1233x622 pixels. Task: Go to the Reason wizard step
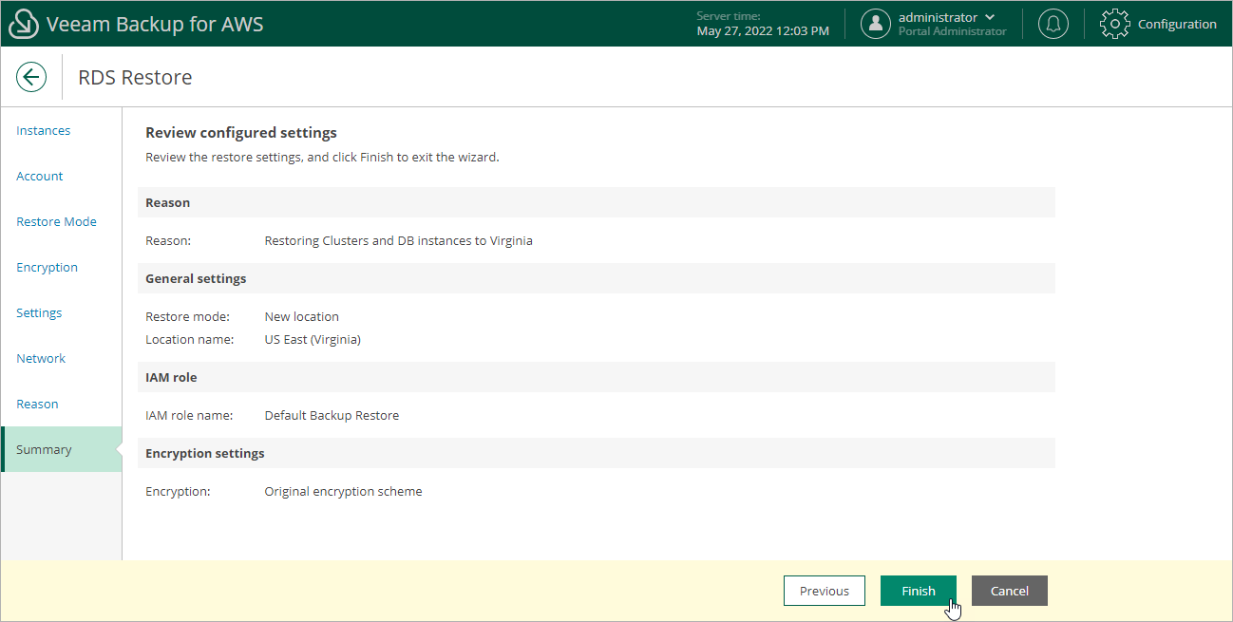point(37,405)
